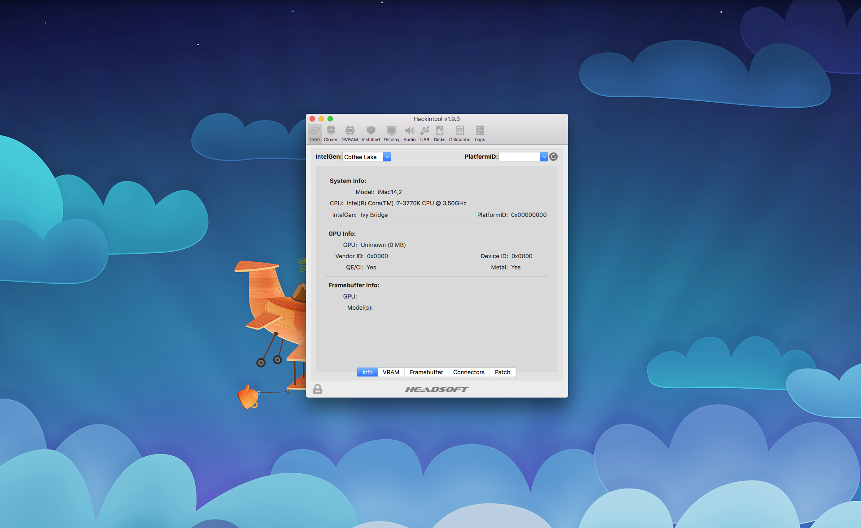Click the QE/CI Yes value
861x528 pixels.
point(371,267)
